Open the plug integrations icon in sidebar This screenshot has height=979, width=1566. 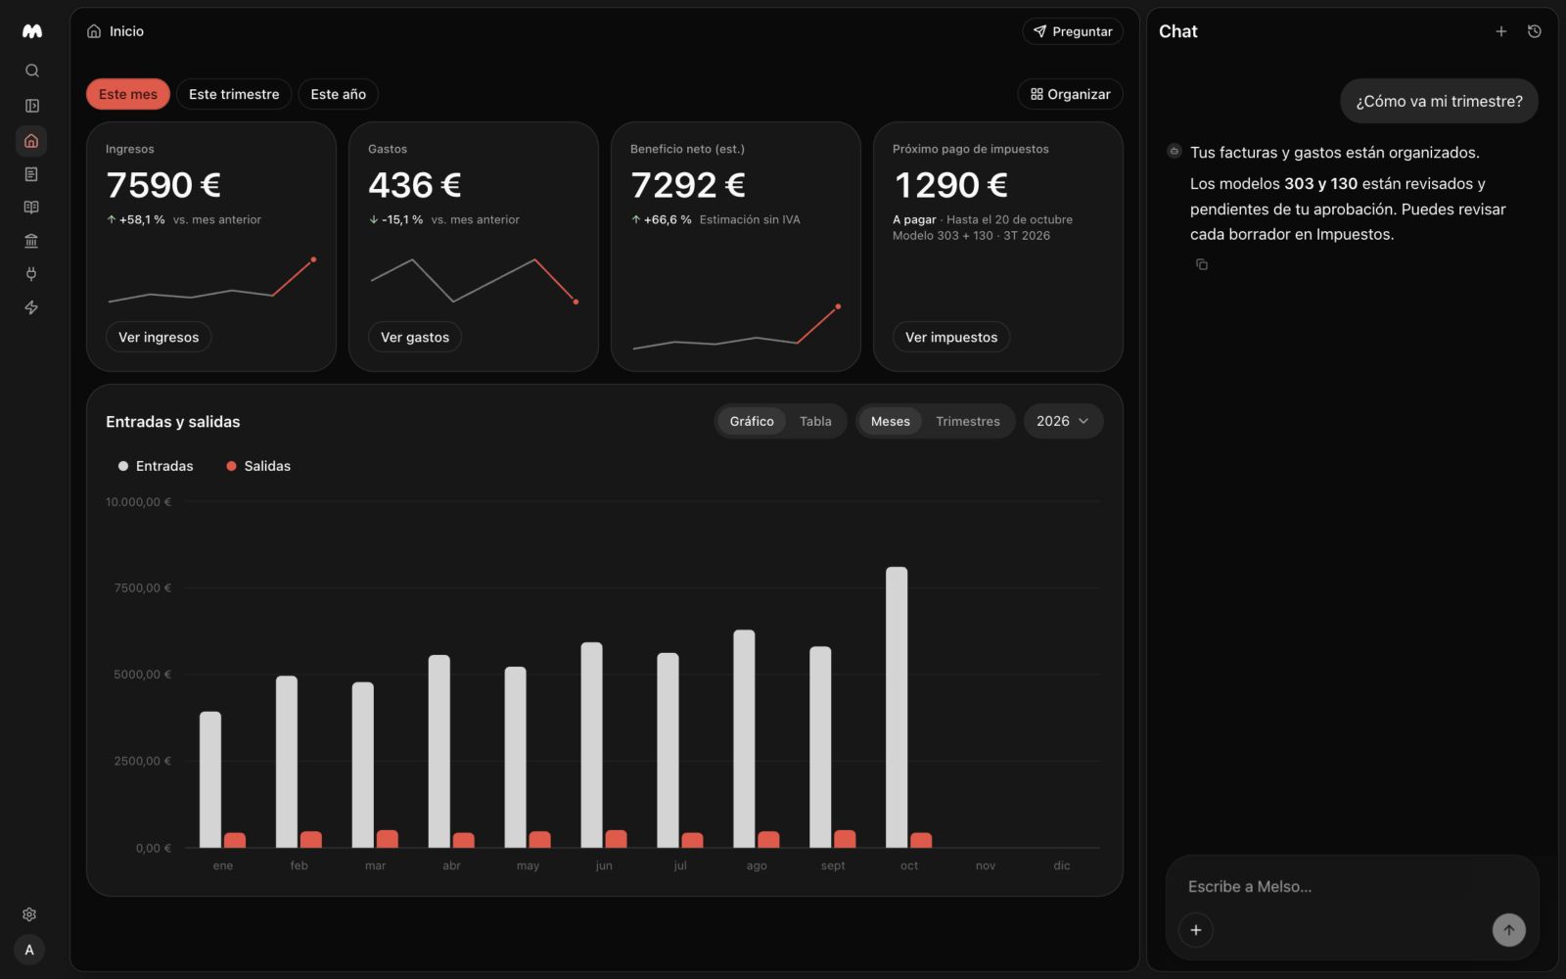coord(31,274)
